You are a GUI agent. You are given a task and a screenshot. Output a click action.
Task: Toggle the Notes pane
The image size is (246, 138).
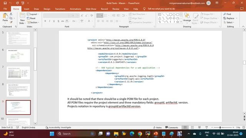tap(158, 127)
